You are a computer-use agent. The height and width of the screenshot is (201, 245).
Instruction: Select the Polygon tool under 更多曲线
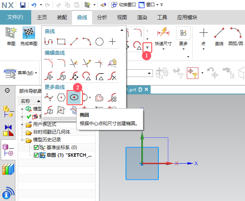(x=61, y=97)
